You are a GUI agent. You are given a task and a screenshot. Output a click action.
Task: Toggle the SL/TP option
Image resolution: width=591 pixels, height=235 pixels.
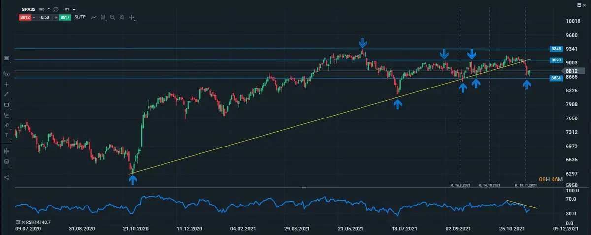(x=80, y=17)
